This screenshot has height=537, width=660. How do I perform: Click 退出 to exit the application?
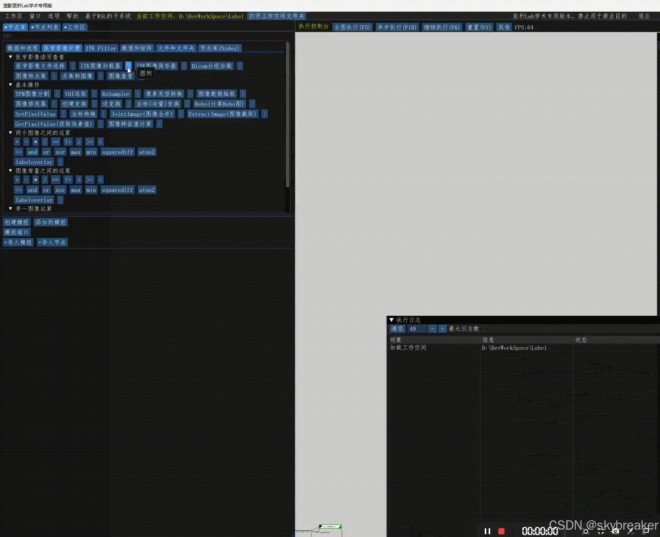click(x=644, y=16)
